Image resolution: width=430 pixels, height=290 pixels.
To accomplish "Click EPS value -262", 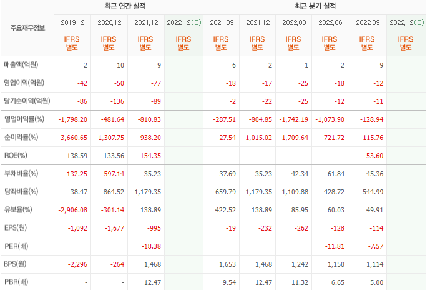I will click(301, 229).
